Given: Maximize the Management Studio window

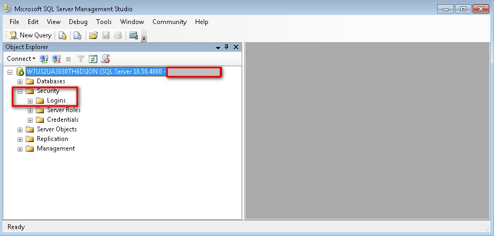Looking at the screenshot, I should click(463, 9).
